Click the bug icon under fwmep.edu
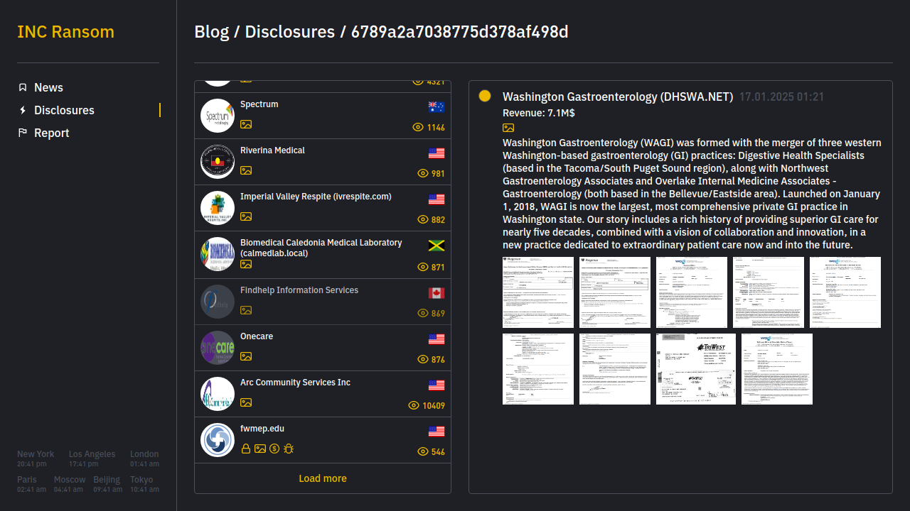The image size is (910, 511). click(289, 449)
